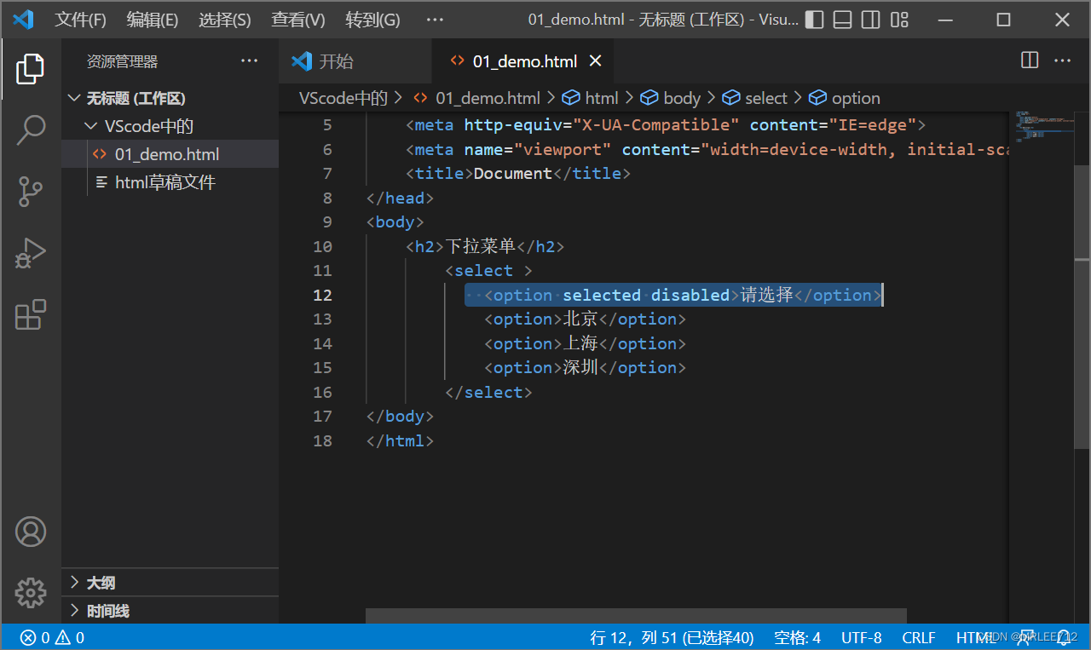Click line number 16 in gutter

click(322, 392)
